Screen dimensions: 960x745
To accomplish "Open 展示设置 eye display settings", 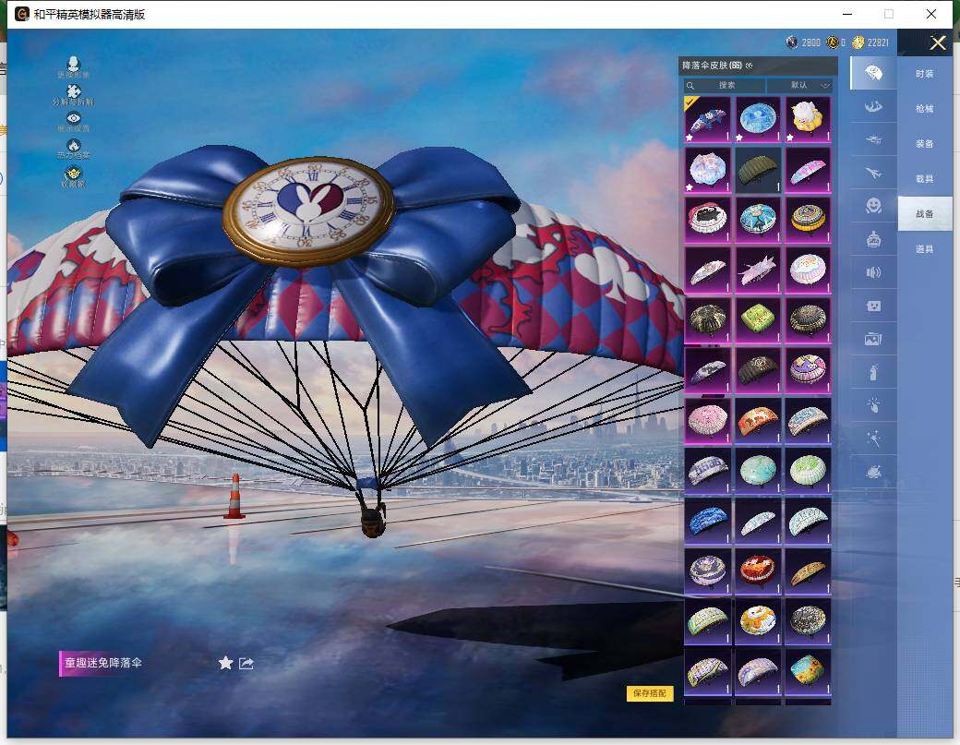I will coord(74,120).
